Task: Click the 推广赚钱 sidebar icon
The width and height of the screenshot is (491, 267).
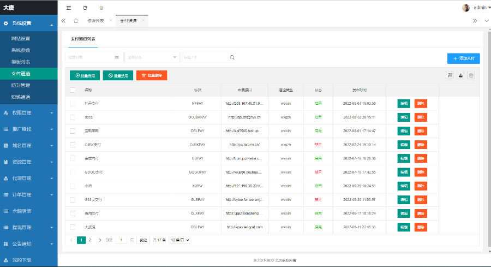Action: 5,129
